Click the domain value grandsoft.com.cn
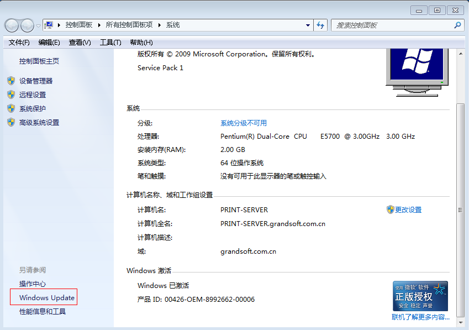Viewport: 469px width, 330px height. pos(248,252)
